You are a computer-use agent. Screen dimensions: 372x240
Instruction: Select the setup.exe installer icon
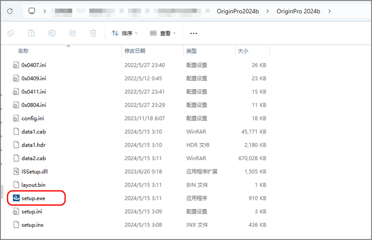coord(16,198)
